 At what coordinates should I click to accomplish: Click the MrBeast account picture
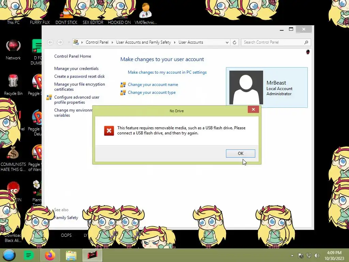246,87
